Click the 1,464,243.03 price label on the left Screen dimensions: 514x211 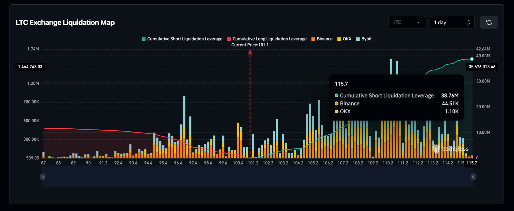point(29,67)
